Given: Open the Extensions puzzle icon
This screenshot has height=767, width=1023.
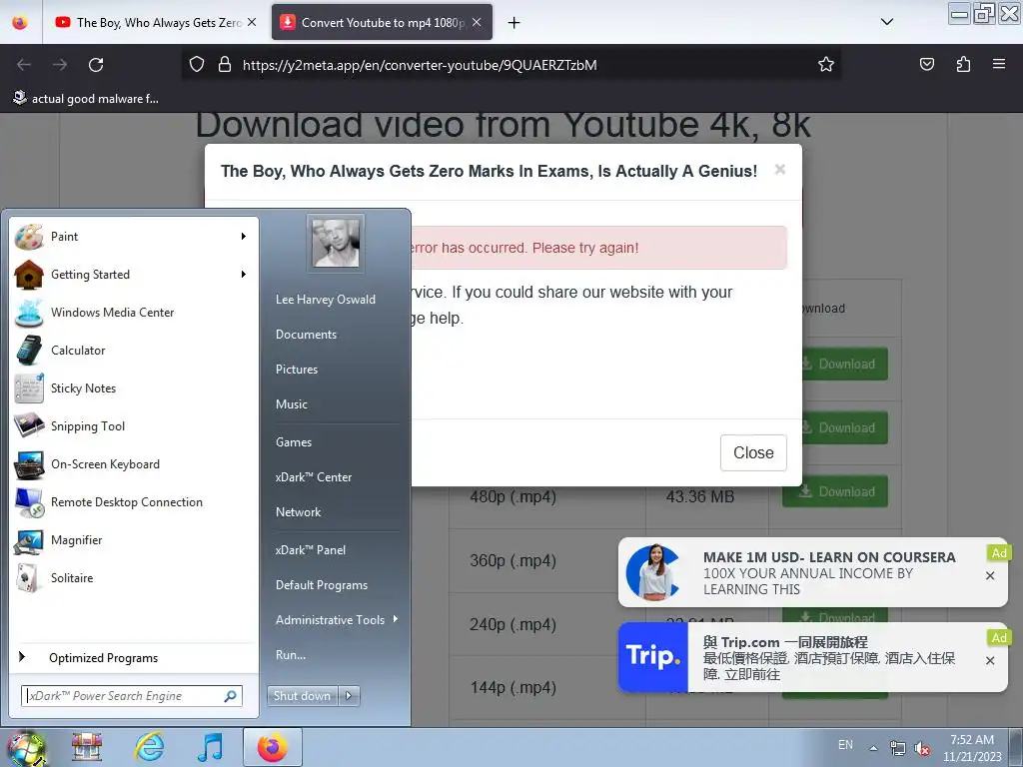Looking at the screenshot, I should pyautogui.click(x=963, y=64).
